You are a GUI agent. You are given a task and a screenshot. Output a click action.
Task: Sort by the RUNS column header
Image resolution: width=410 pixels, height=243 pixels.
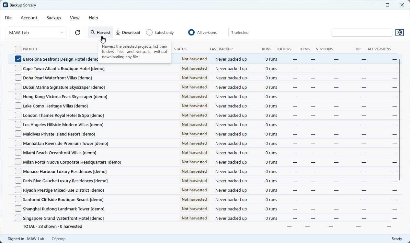coord(267,49)
